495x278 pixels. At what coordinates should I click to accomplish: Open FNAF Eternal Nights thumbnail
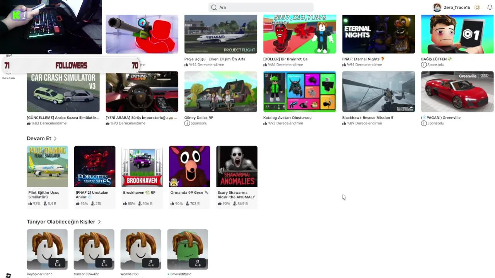[379, 34]
